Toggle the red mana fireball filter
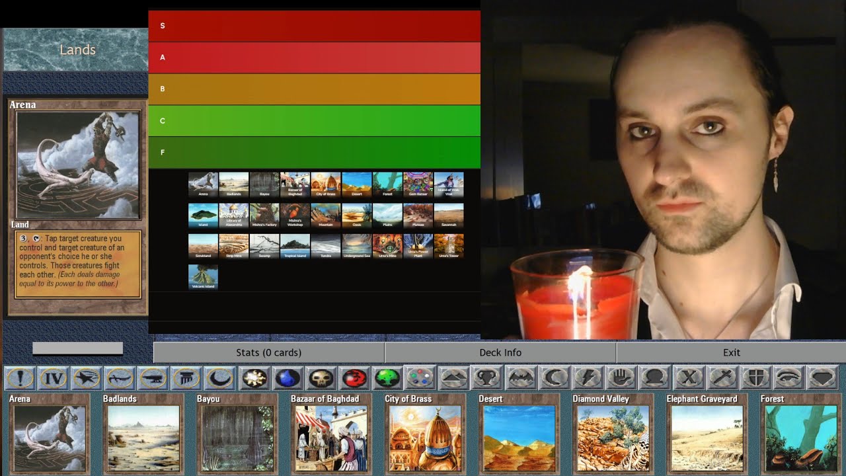Screen dimensions: 846x476 point(354,378)
